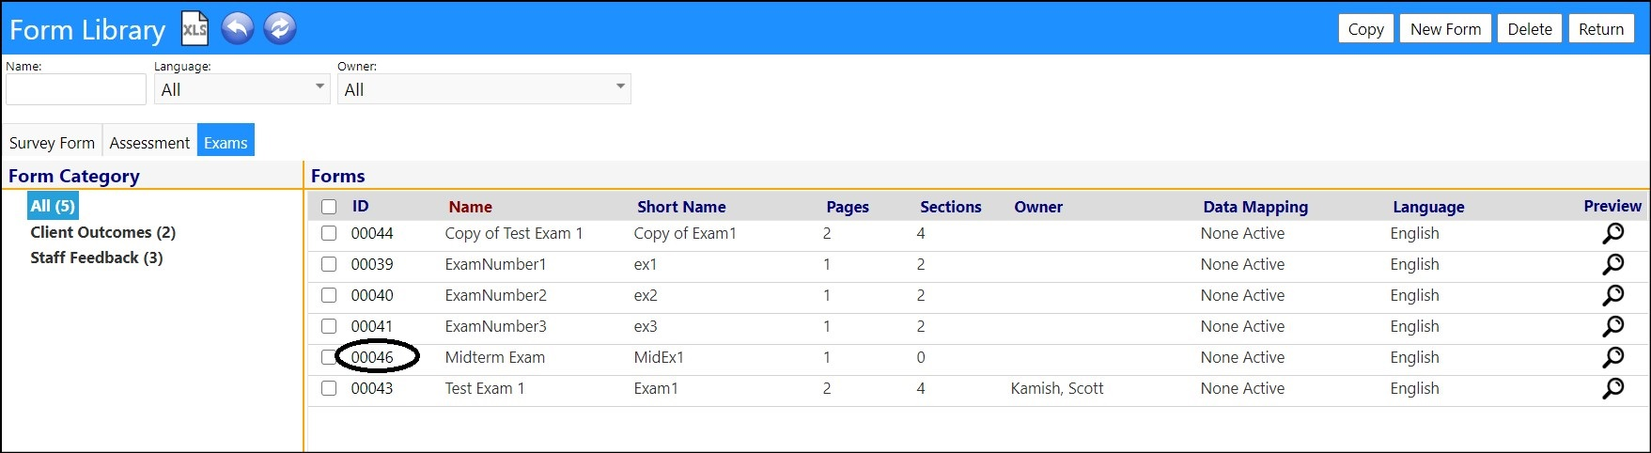The width and height of the screenshot is (1651, 453).
Task: Tick the select-all header checkbox
Action: point(329,207)
